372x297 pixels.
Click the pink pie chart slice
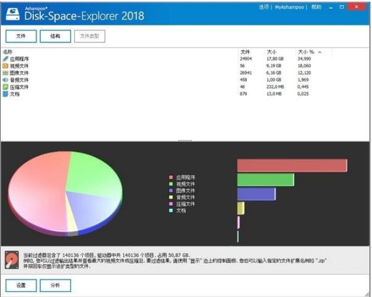click(x=38, y=192)
